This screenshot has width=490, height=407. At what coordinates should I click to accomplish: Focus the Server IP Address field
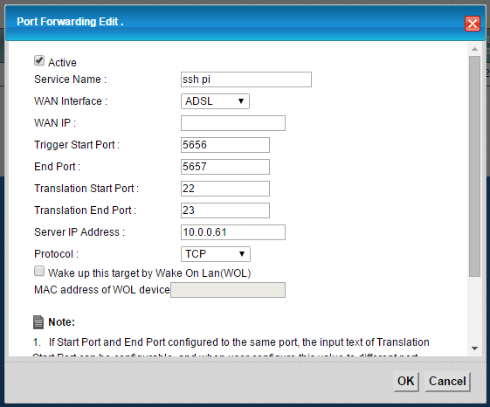click(x=233, y=232)
